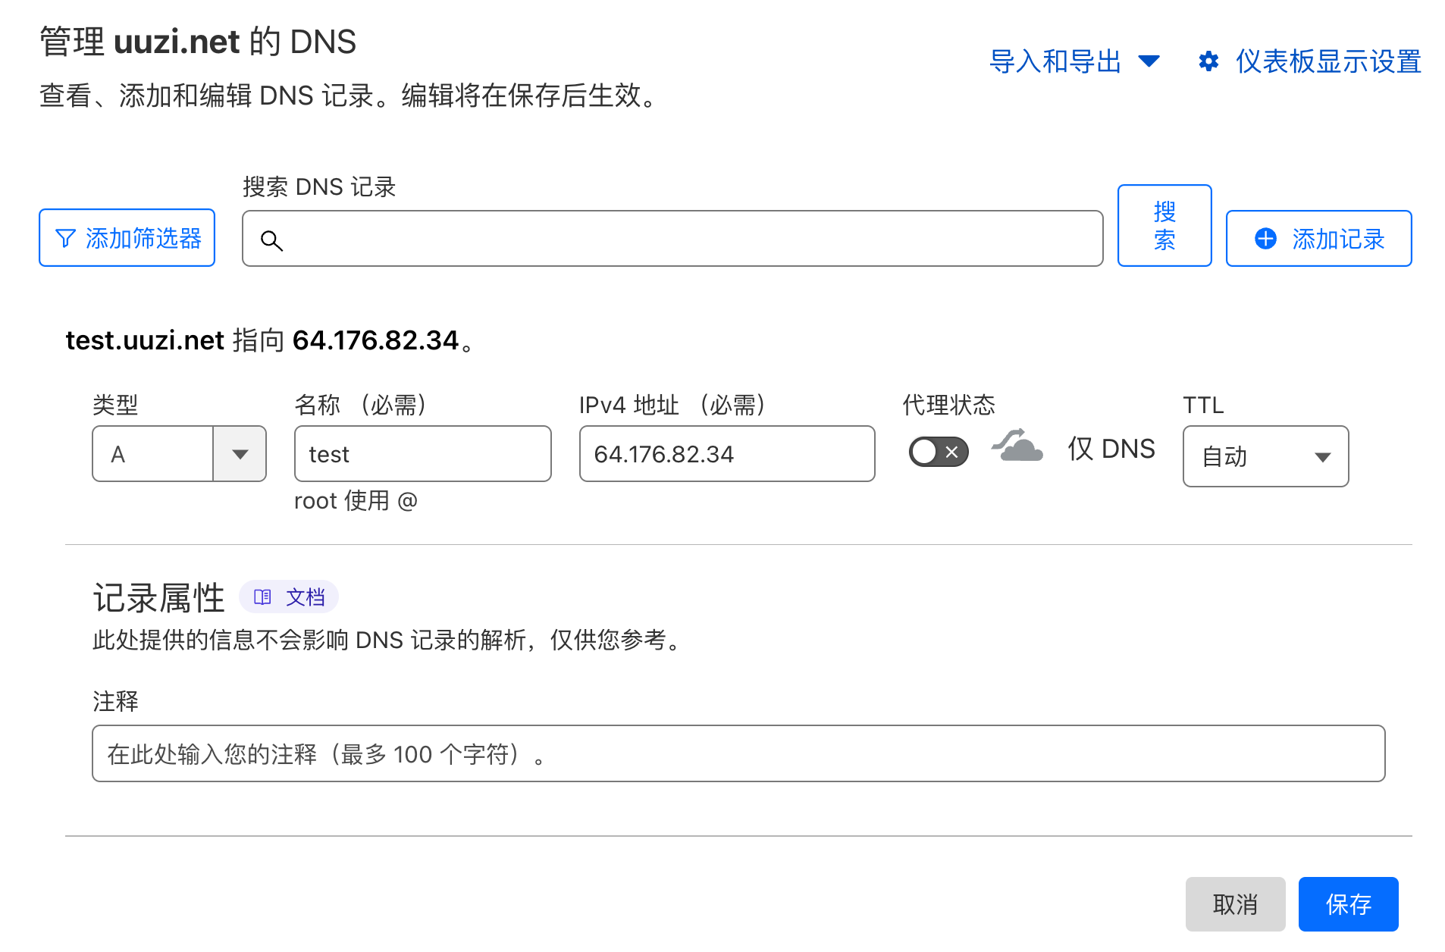Click the 保存 button
Screen dimensions: 1445x952
tap(1348, 904)
